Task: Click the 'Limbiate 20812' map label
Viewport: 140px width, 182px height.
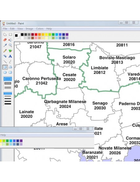Action: tap(99, 70)
